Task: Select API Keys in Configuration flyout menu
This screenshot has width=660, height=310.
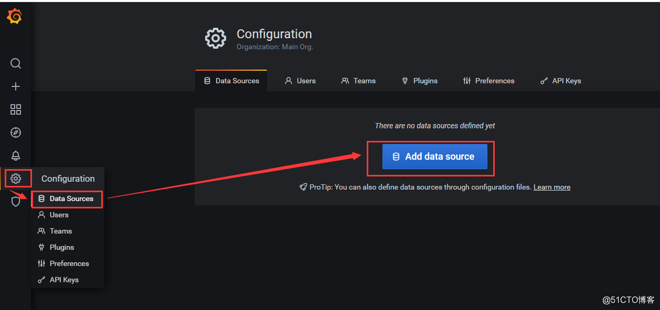Action: 67,280
